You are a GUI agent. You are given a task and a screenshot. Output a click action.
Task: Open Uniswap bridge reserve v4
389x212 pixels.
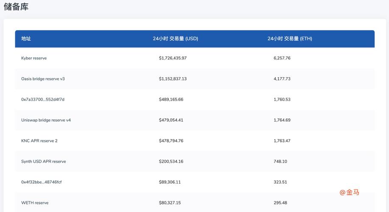[x=46, y=120]
